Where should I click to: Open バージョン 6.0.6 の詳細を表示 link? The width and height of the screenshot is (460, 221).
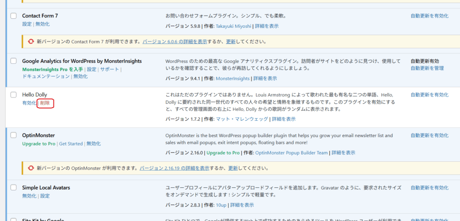pyautogui.click(x=175, y=42)
